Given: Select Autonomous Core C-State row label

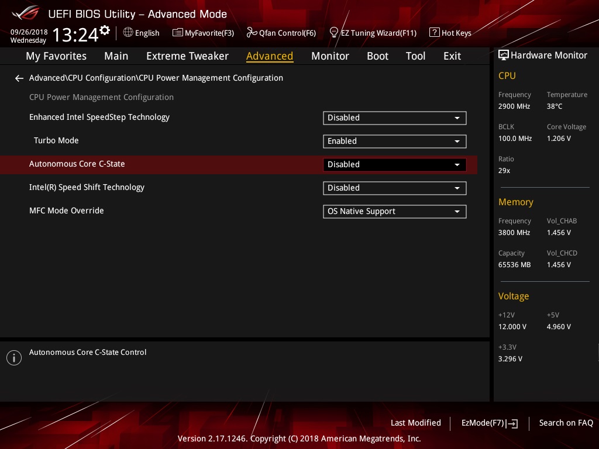Looking at the screenshot, I should (x=77, y=164).
